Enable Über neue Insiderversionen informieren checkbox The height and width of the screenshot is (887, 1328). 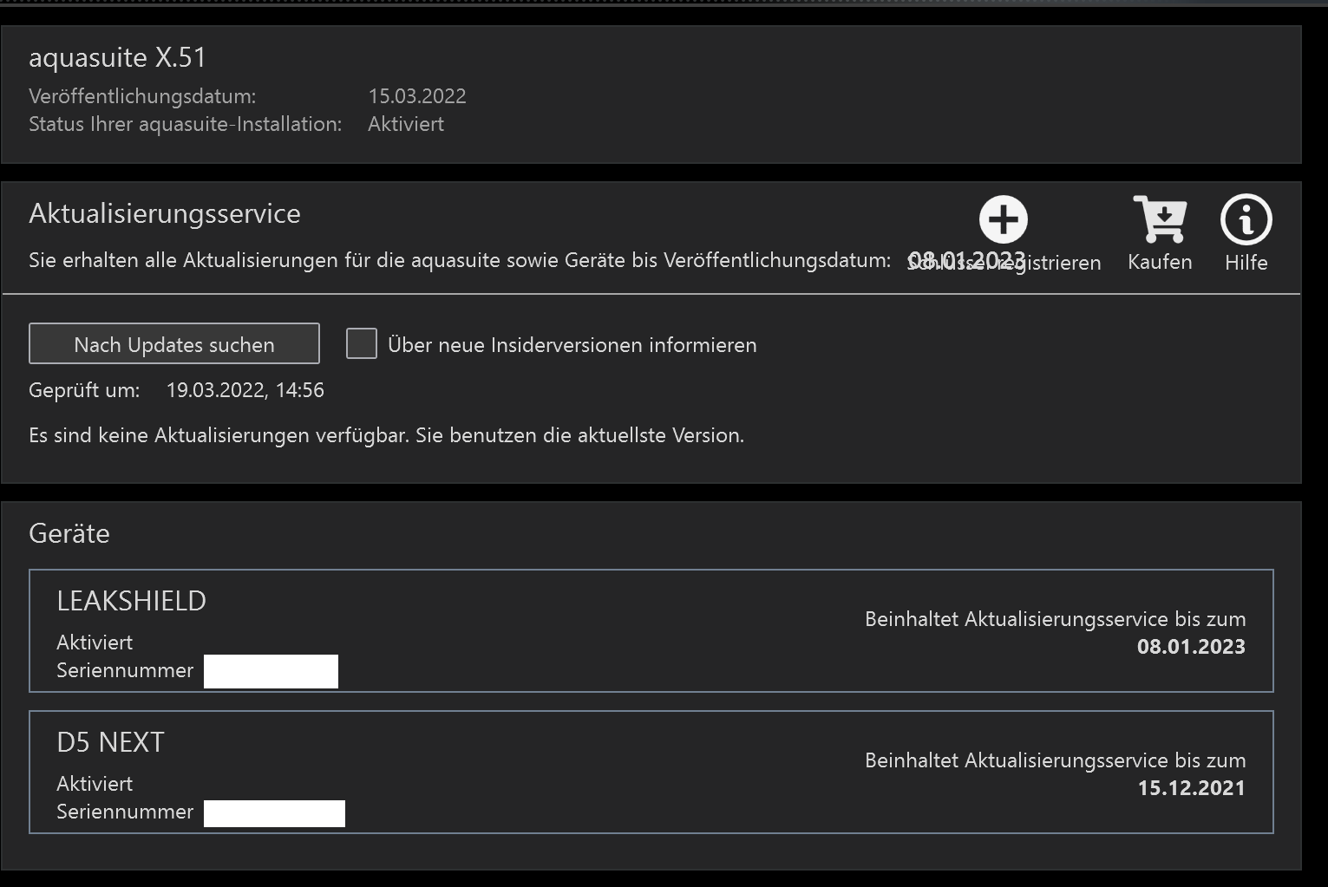click(x=362, y=343)
